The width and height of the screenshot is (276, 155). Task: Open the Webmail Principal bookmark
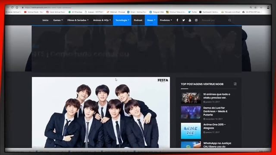(116, 12)
